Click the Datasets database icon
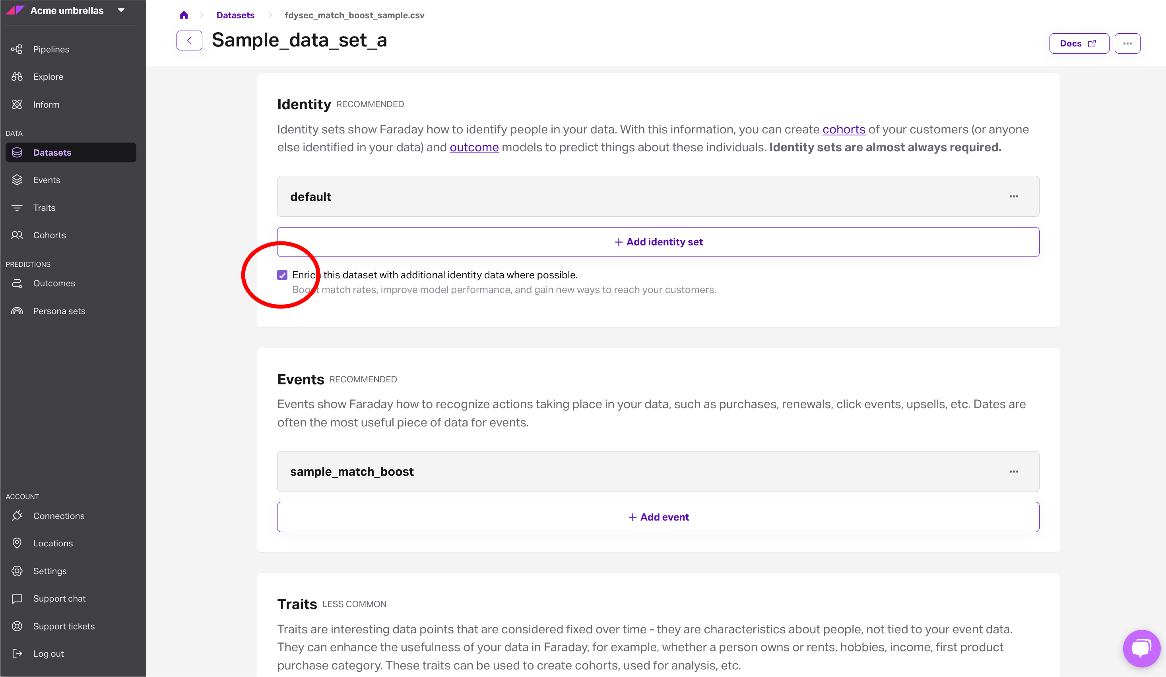The width and height of the screenshot is (1166, 677). tap(17, 152)
